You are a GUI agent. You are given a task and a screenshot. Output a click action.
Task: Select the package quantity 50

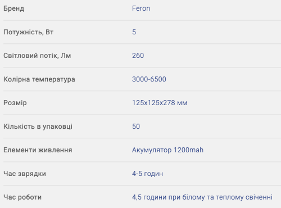point(136,126)
